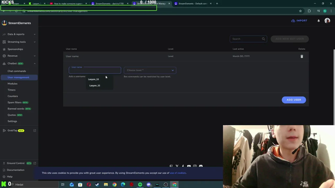The height and width of the screenshot is (188, 335).
Task: Click the Documentation icon in sidebar
Action: click(4, 170)
